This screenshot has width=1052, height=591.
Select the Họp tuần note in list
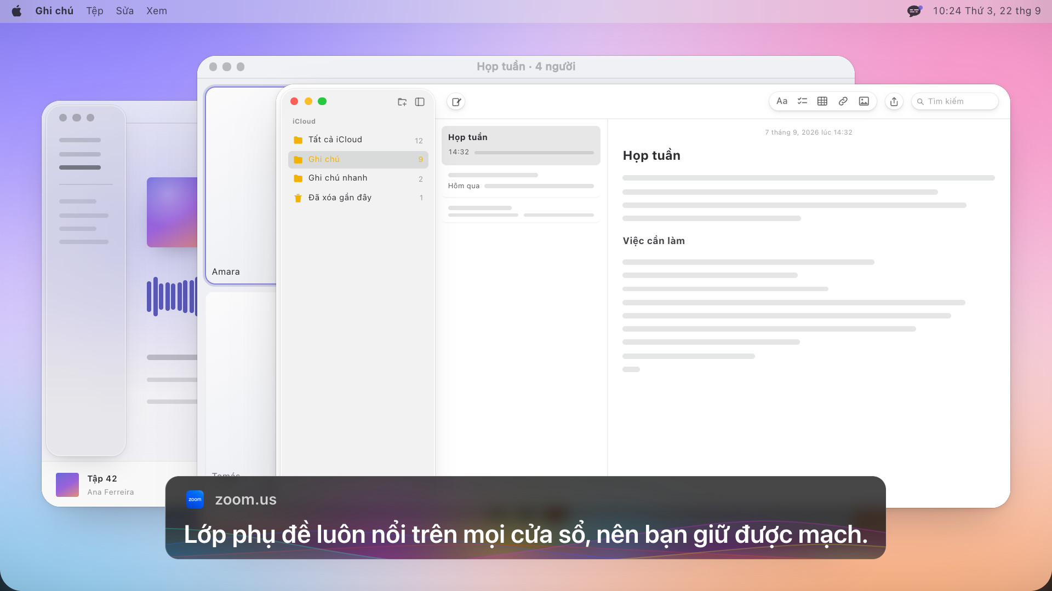click(521, 145)
